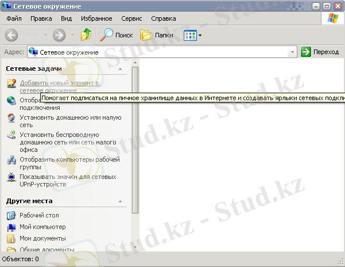345x267 pixels.
Task: Click window title bar network icon
Action: tap(6, 6)
